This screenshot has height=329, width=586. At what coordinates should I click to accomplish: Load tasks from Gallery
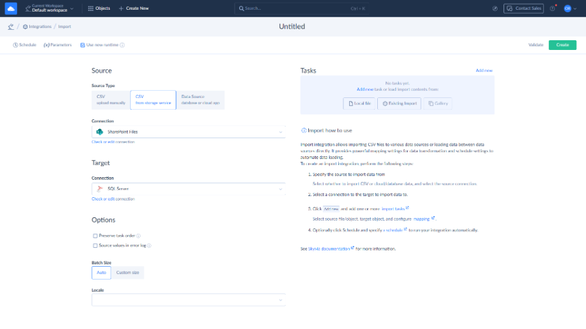coord(438,103)
